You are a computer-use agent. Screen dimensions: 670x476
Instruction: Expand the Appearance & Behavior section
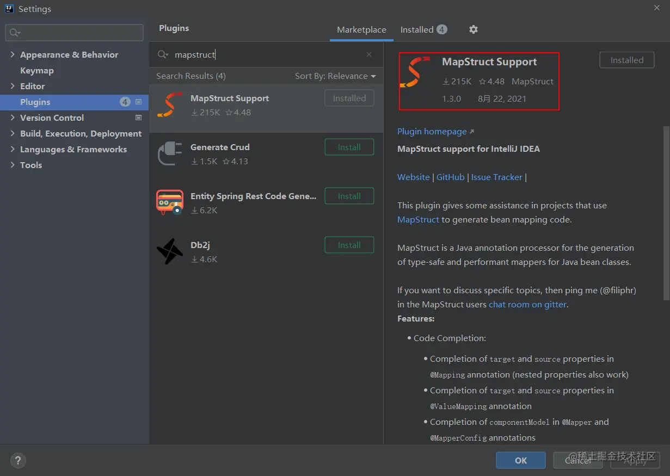coord(13,54)
